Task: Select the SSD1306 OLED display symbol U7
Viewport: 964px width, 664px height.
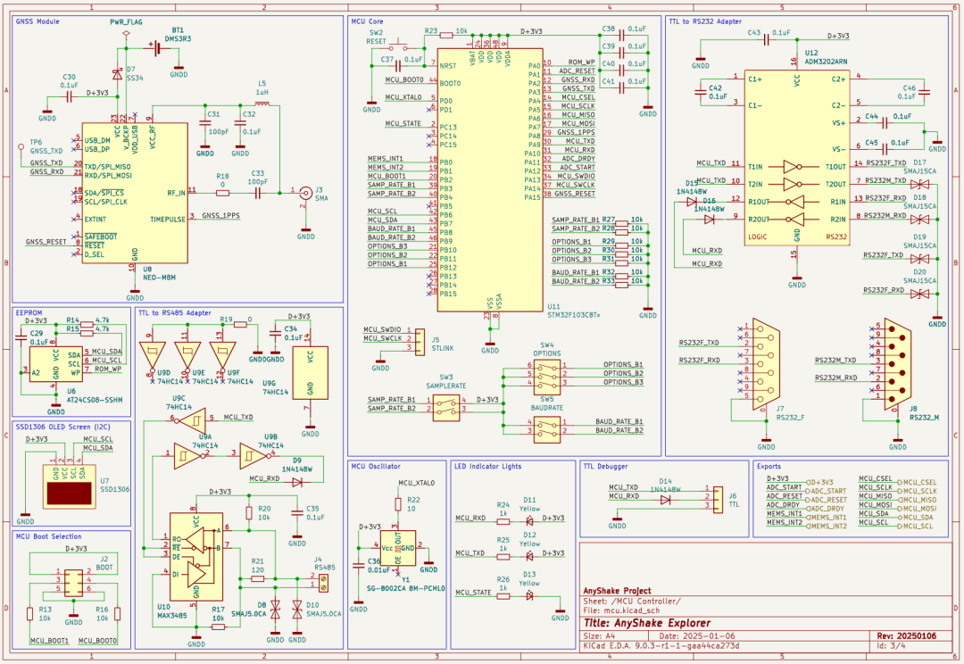Action: [x=69, y=486]
